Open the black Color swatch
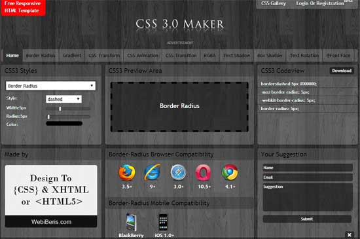The image size is (360, 239). pos(64,124)
